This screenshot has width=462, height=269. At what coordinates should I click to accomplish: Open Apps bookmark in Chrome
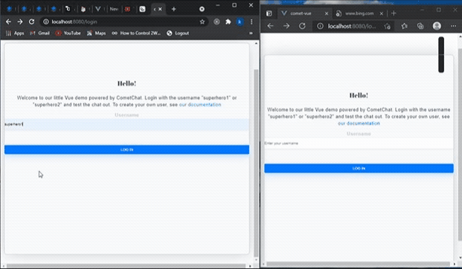pyautogui.click(x=15, y=33)
